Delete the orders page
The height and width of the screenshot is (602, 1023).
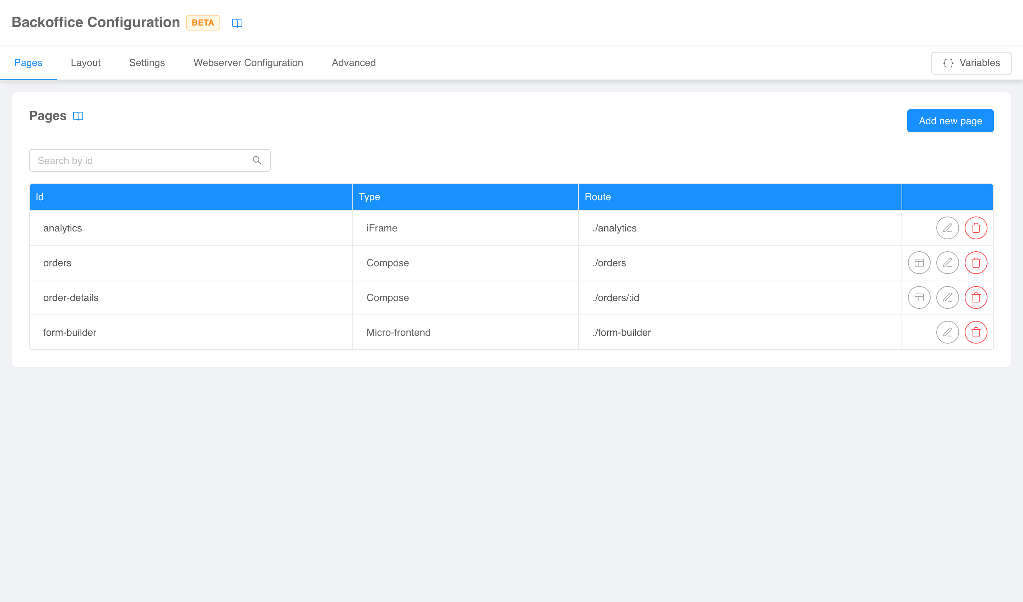(x=975, y=263)
